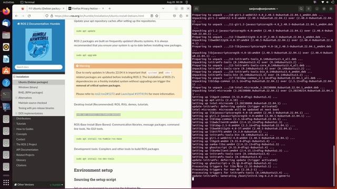Click 'sudo apt install ros-humble-ros-base' code block
337x189 pixels.
[x=128, y=139]
